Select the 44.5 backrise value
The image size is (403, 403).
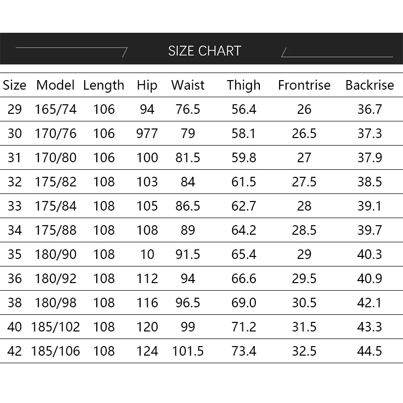[x=370, y=351]
